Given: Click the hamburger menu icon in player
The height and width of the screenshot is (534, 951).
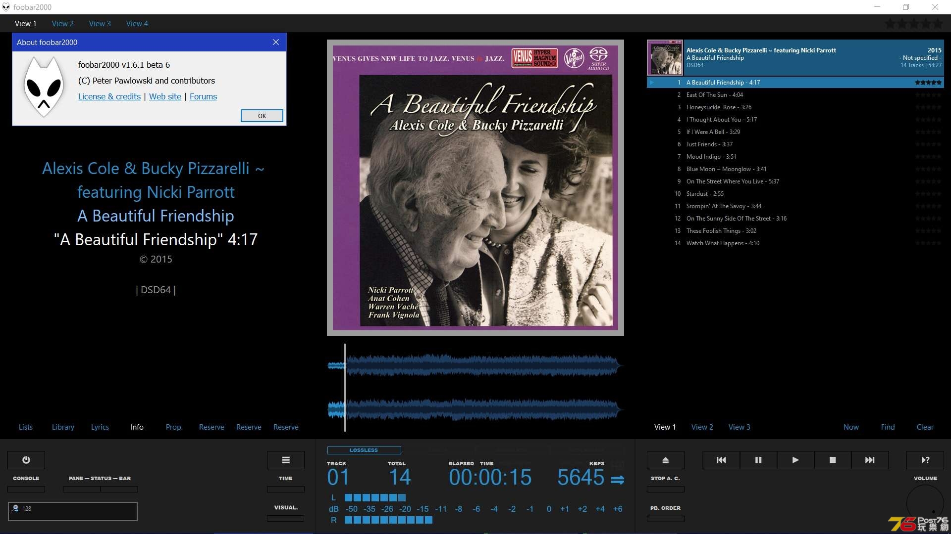Looking at the screenshot, I should pyautogui.click(x=285, y=460).
